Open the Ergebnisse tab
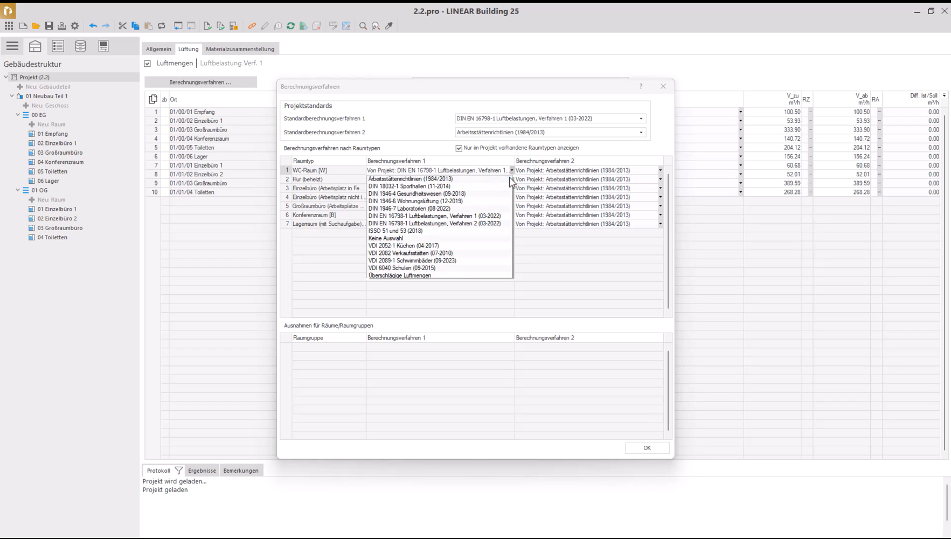The width and height of the screenshot is (951, 539). tap(202, 471)
